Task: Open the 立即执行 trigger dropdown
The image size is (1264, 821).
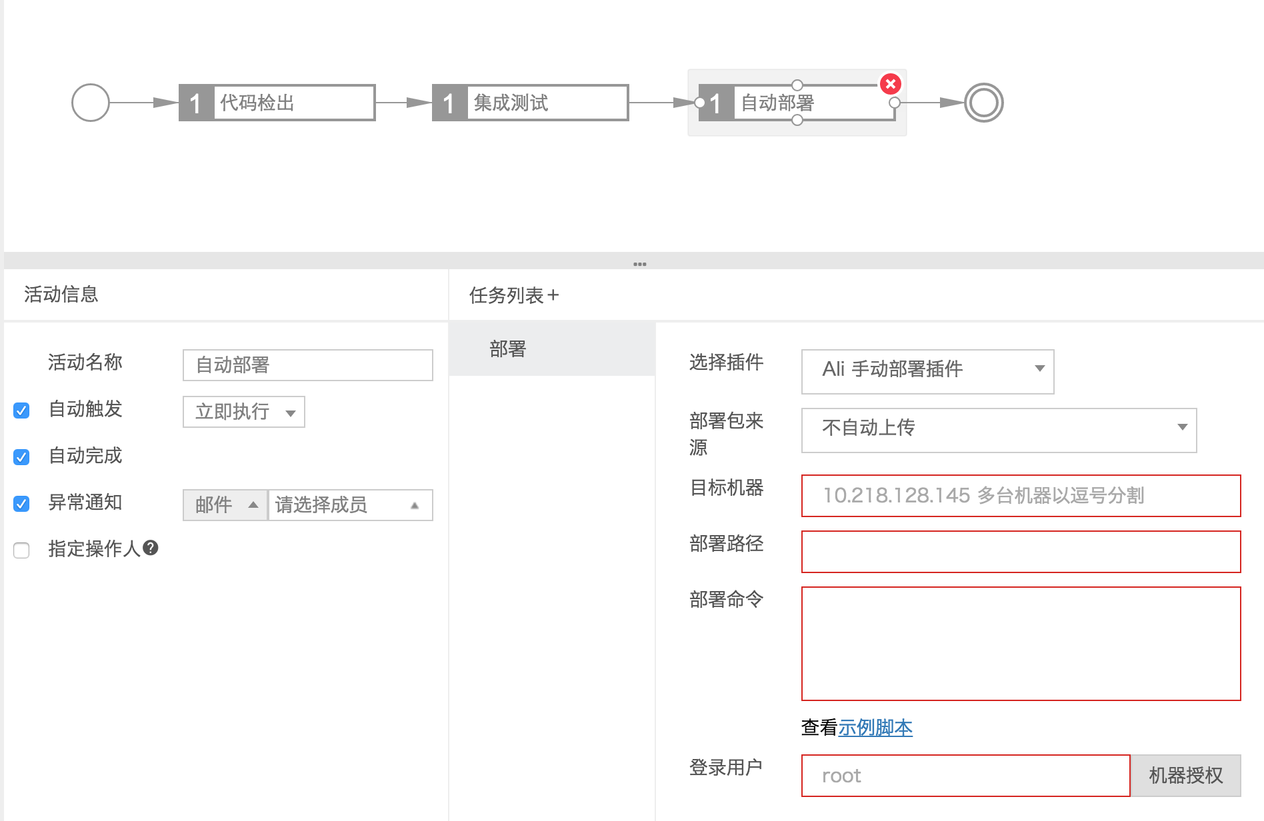Action: click(244, 412)
